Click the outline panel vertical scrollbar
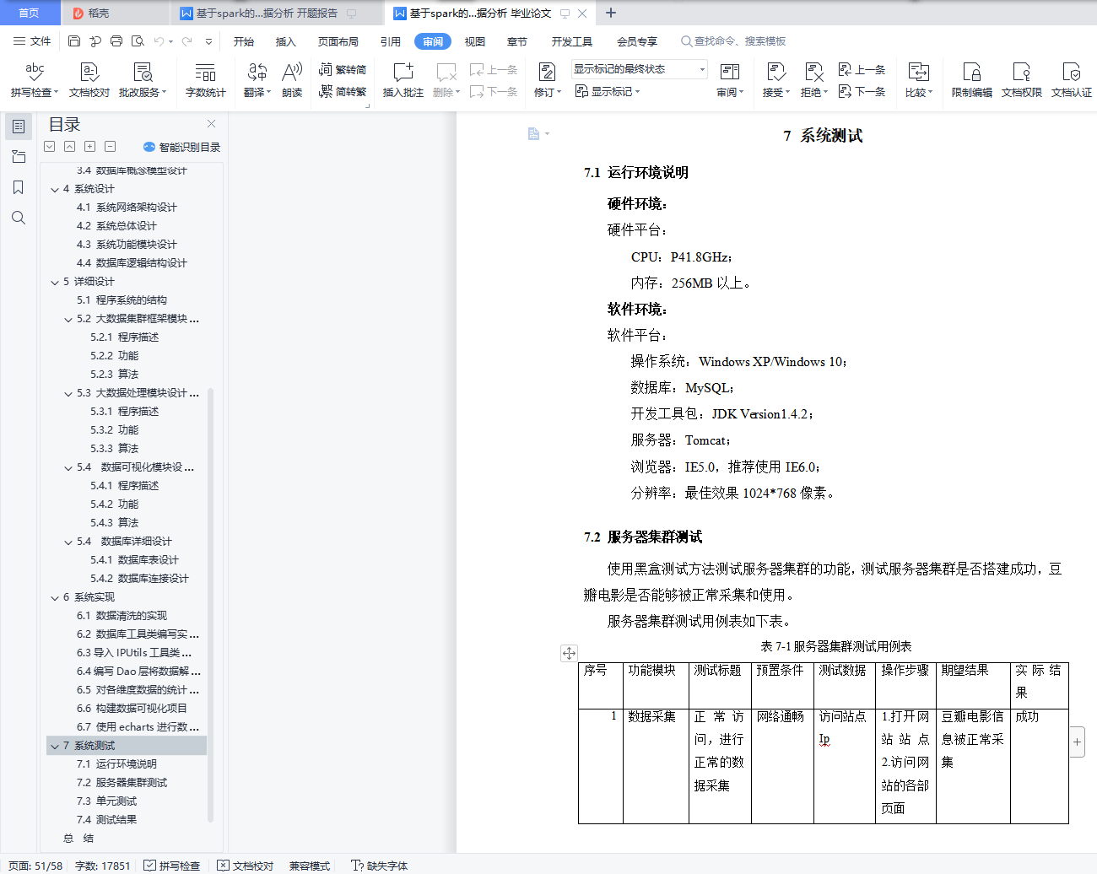 tap(211, 604)
